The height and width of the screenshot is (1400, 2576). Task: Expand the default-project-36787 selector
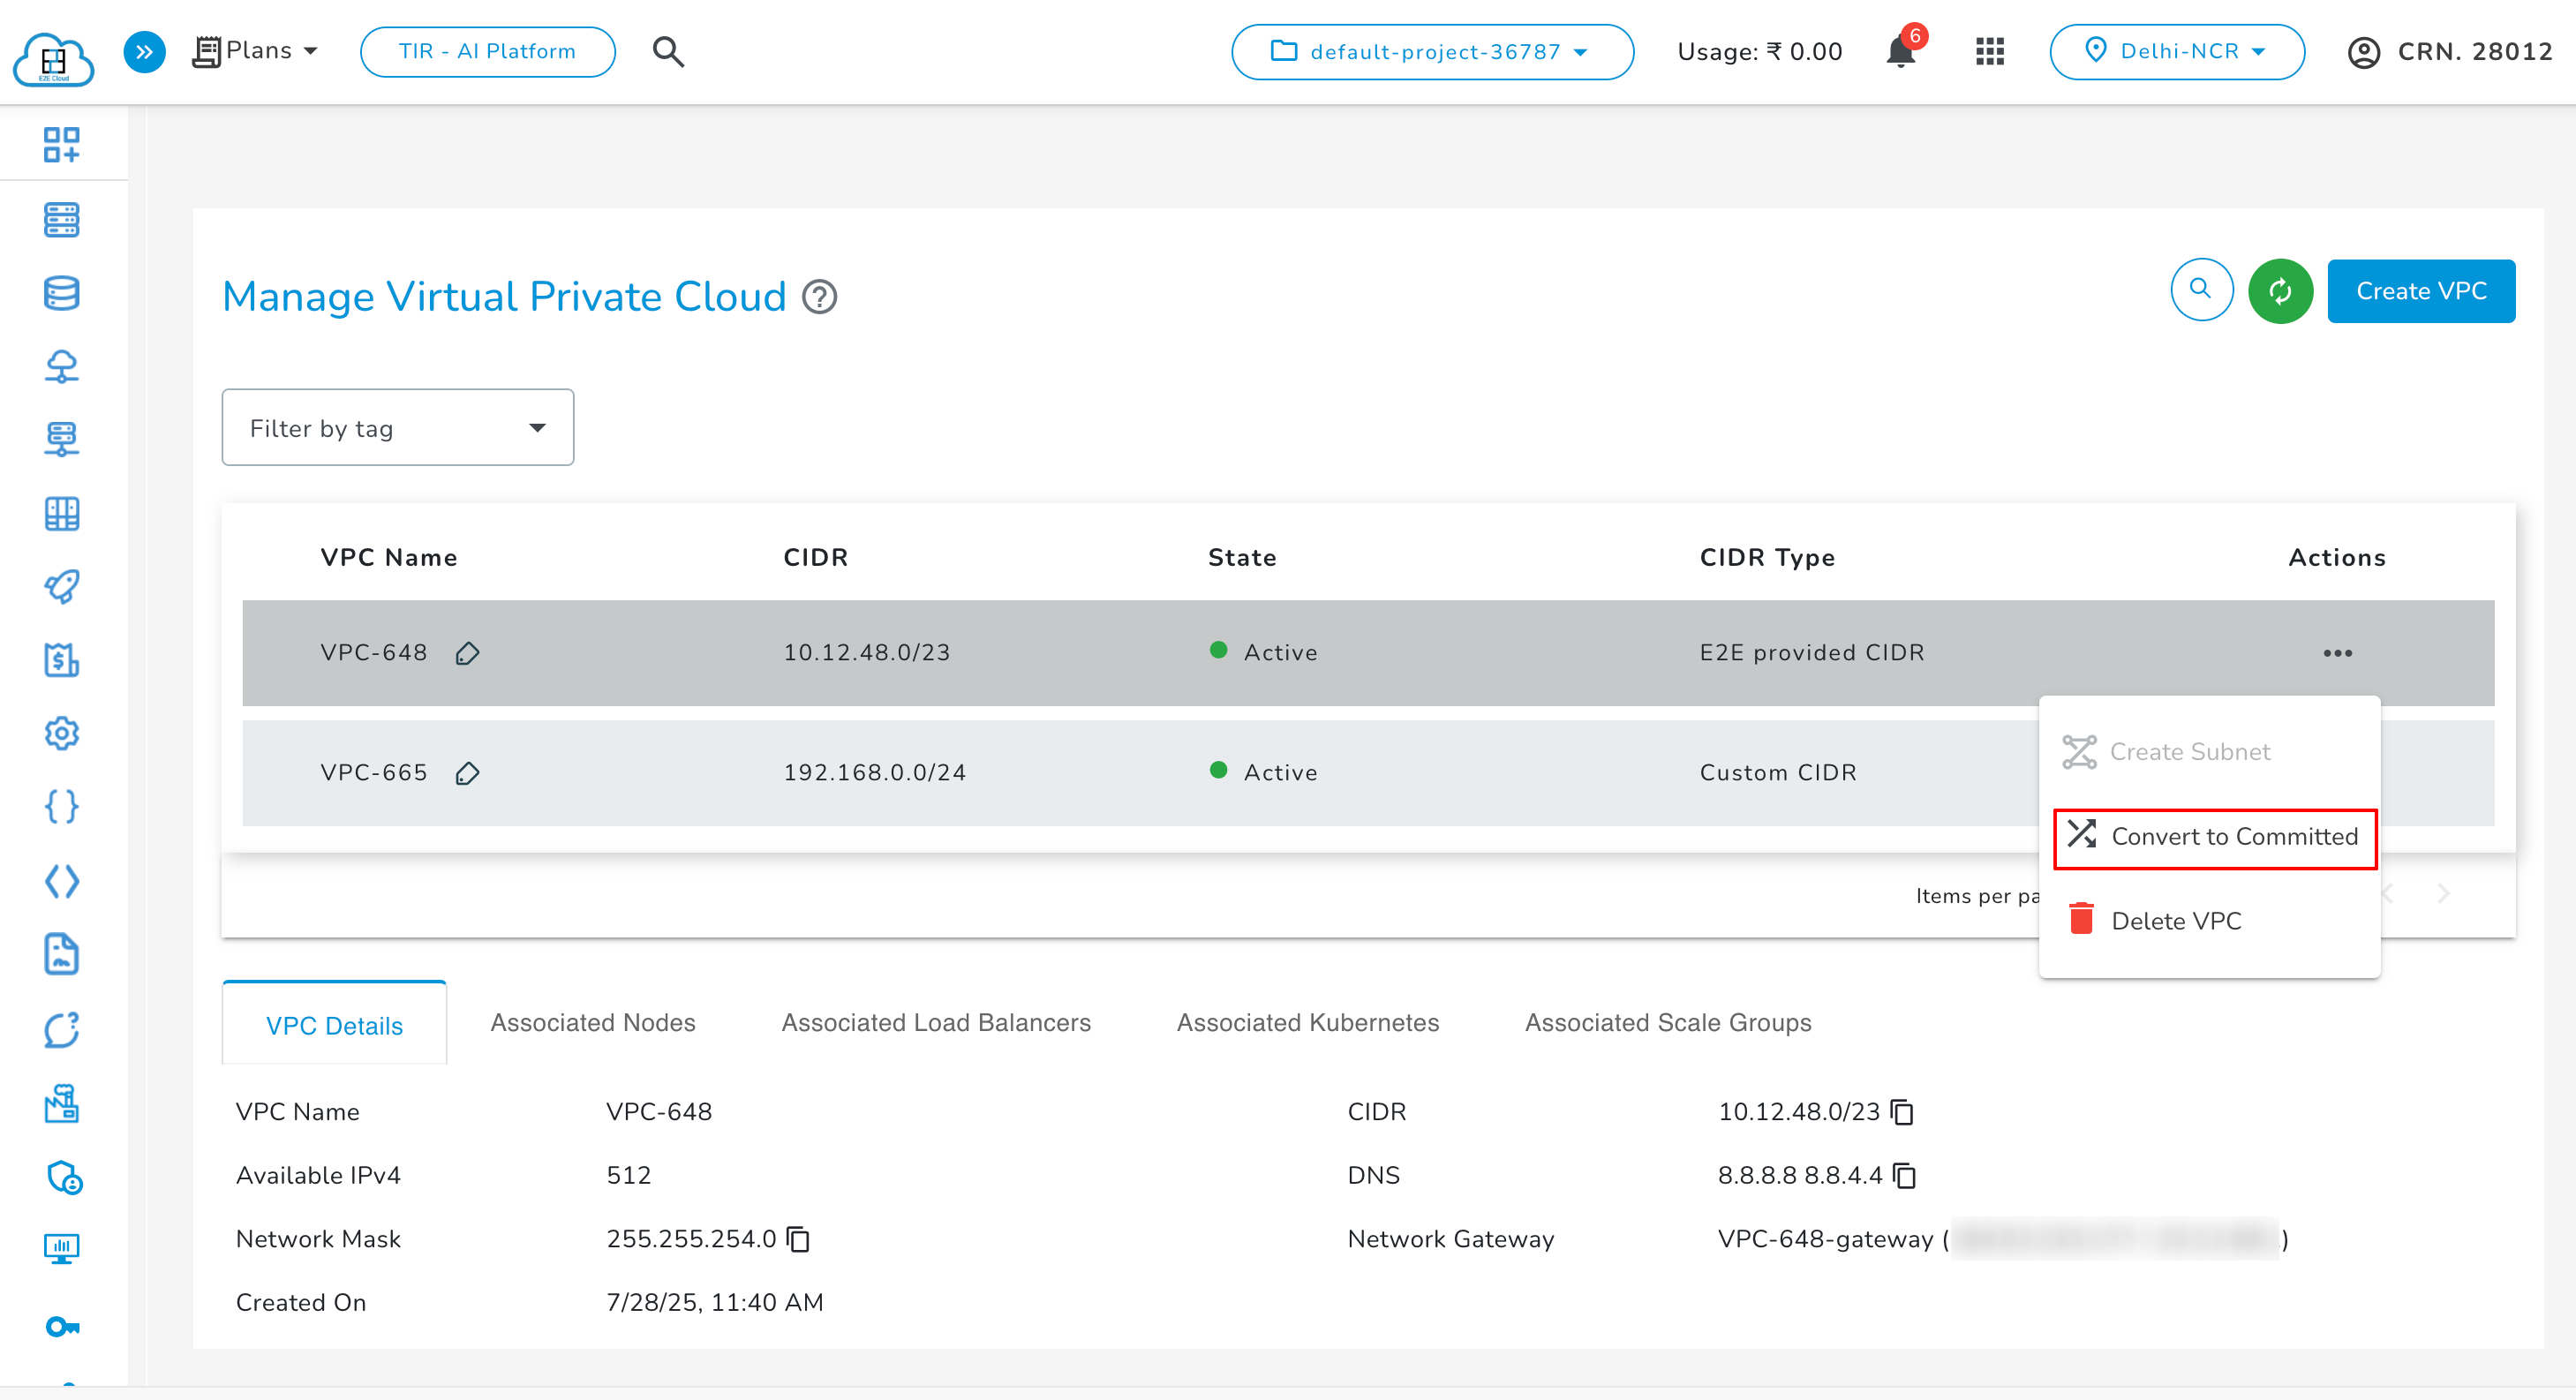click(x=1431, y=52)
